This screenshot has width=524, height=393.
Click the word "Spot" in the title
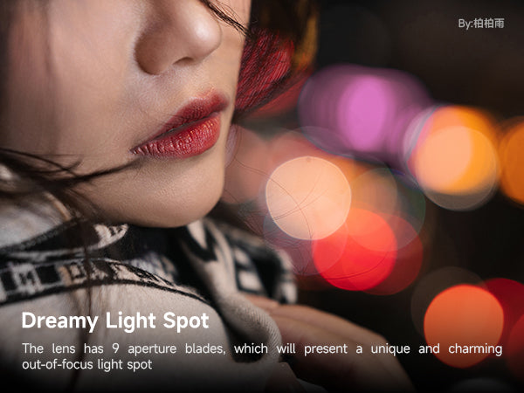coord(186,322)
